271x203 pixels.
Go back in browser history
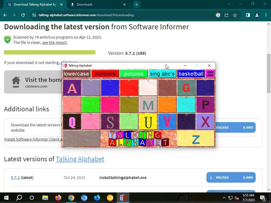click(5, 15)
